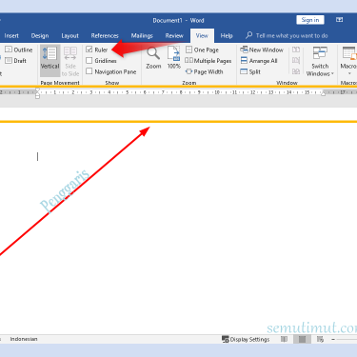Open the References tab
This screenshot has height=357, width=357.
click(x=105, y=36)
